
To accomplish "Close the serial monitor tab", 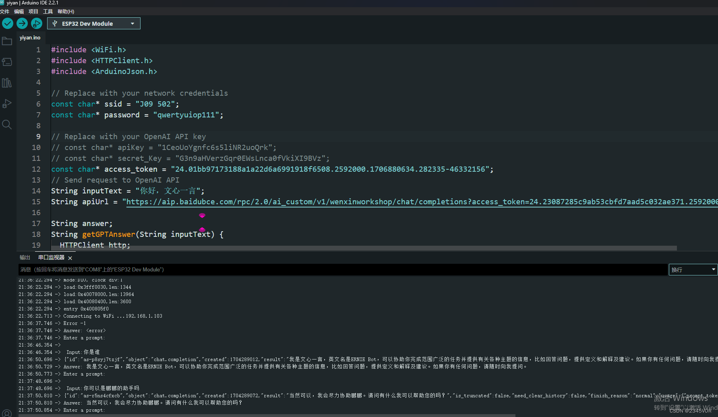I will click(x=70, y=258).
